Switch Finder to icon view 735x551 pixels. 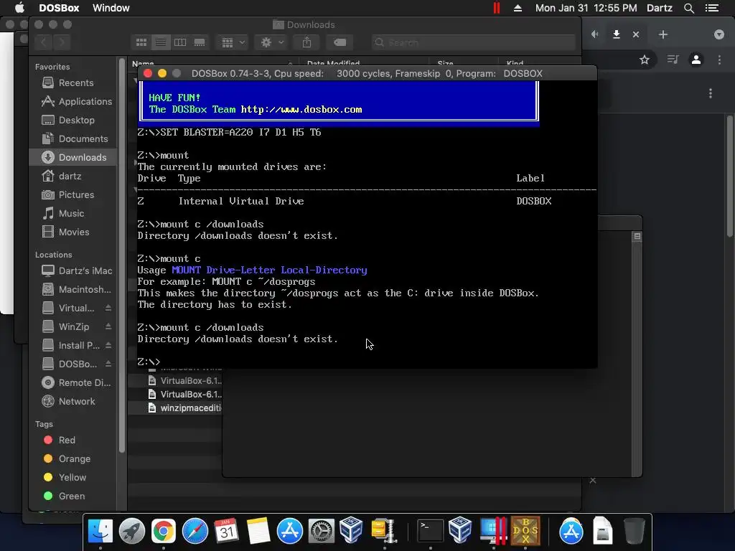pos(141,42)
